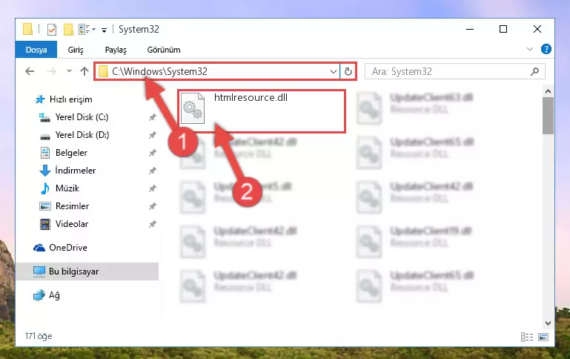Screen dimensions: 570x359
Task: Click the vertical scrollbar thumb
Action: point(548,116)
